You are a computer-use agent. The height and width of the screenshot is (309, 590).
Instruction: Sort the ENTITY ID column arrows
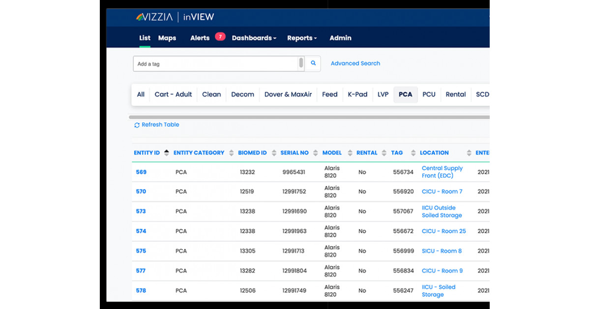coord(166,153)
